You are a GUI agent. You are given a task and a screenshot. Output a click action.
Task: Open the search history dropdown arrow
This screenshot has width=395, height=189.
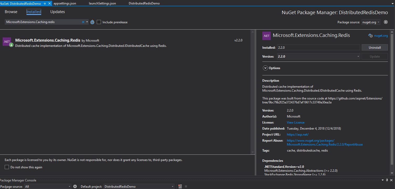tap(87, 22)
